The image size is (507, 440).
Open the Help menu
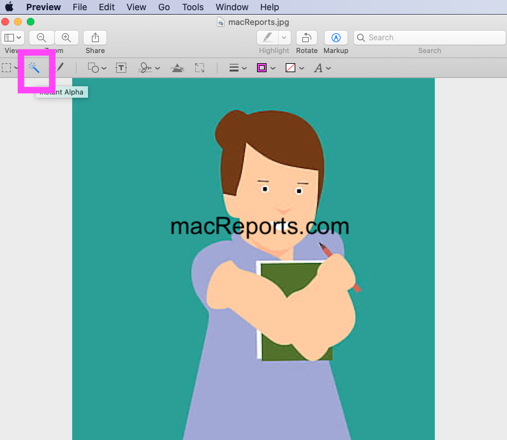269,7
